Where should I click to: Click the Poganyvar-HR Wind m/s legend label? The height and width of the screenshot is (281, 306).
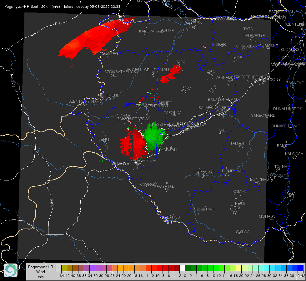click(x=41, y=272)
